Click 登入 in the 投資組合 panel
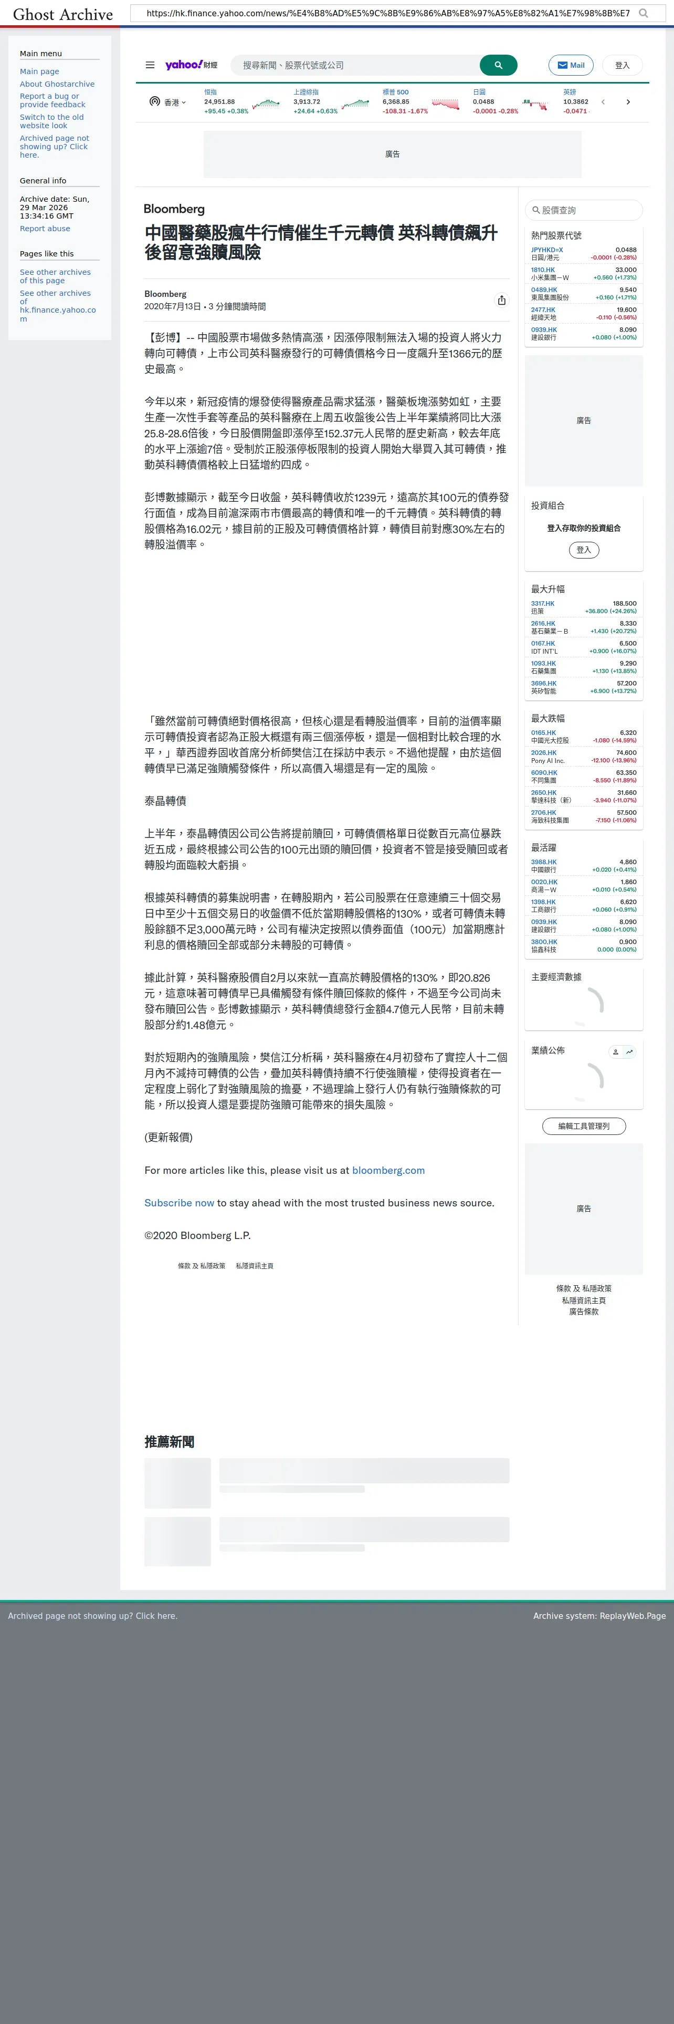 pos(584,550)
